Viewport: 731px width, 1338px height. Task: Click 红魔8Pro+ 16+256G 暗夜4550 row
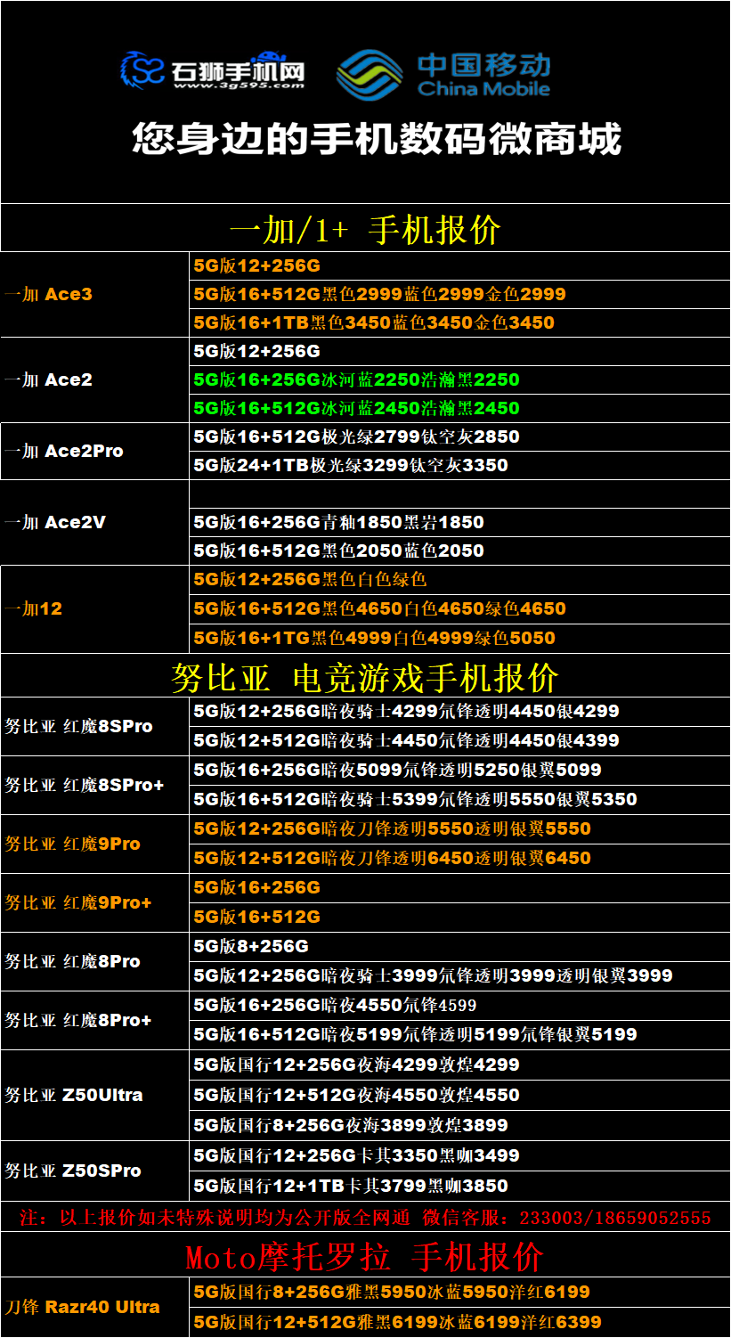tap(460, 1006)
